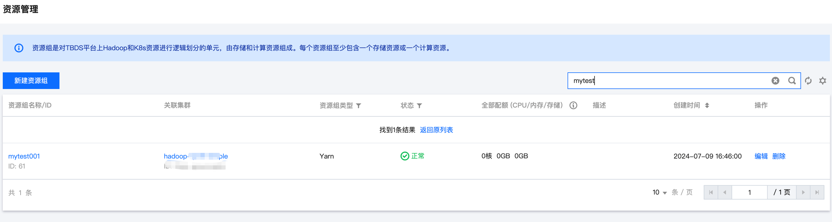
Task: Sort by creation time
Action: pos(707,105)
